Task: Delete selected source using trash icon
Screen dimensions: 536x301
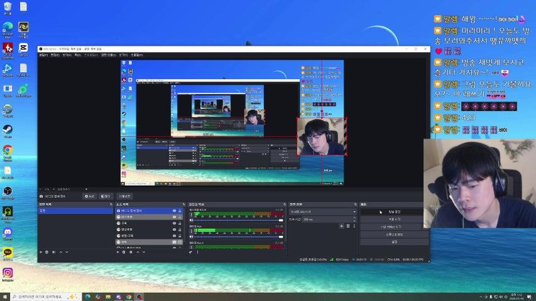Action: 124,252
